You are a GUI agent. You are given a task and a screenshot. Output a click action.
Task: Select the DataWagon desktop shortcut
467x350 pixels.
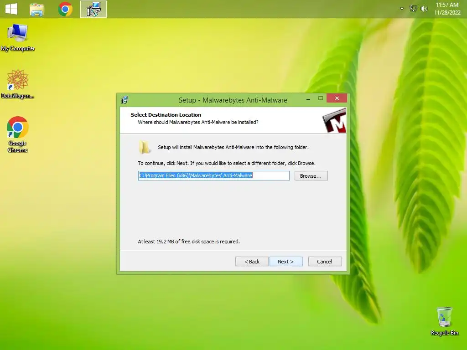point(18,84)
